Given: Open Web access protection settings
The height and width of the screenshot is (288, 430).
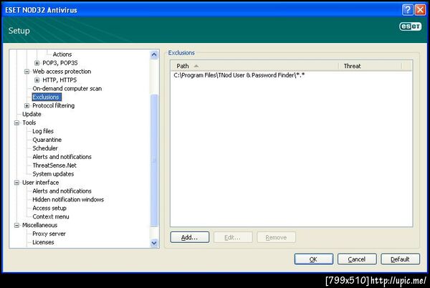Looking at the screenshot, I should point(62,71).
